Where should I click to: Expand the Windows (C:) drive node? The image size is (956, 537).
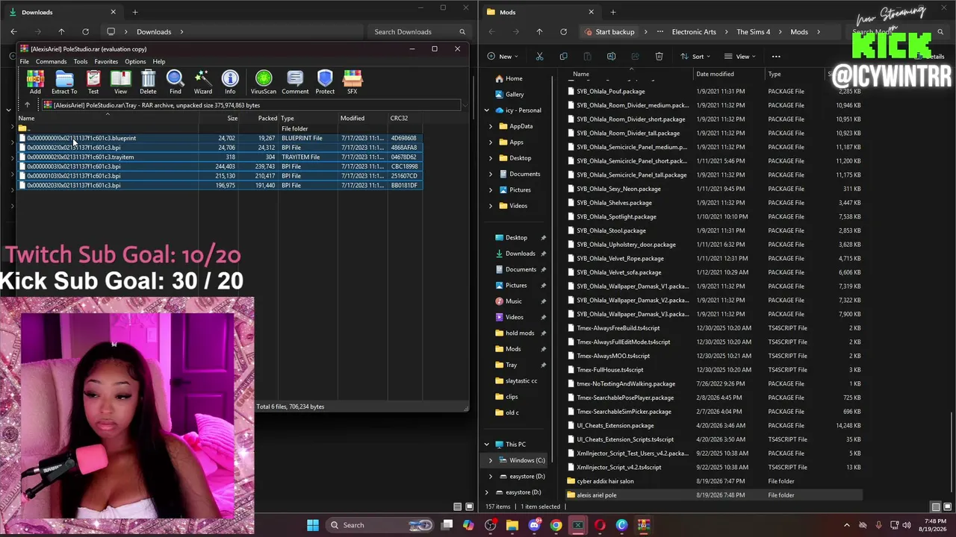(x=491, y=460)
